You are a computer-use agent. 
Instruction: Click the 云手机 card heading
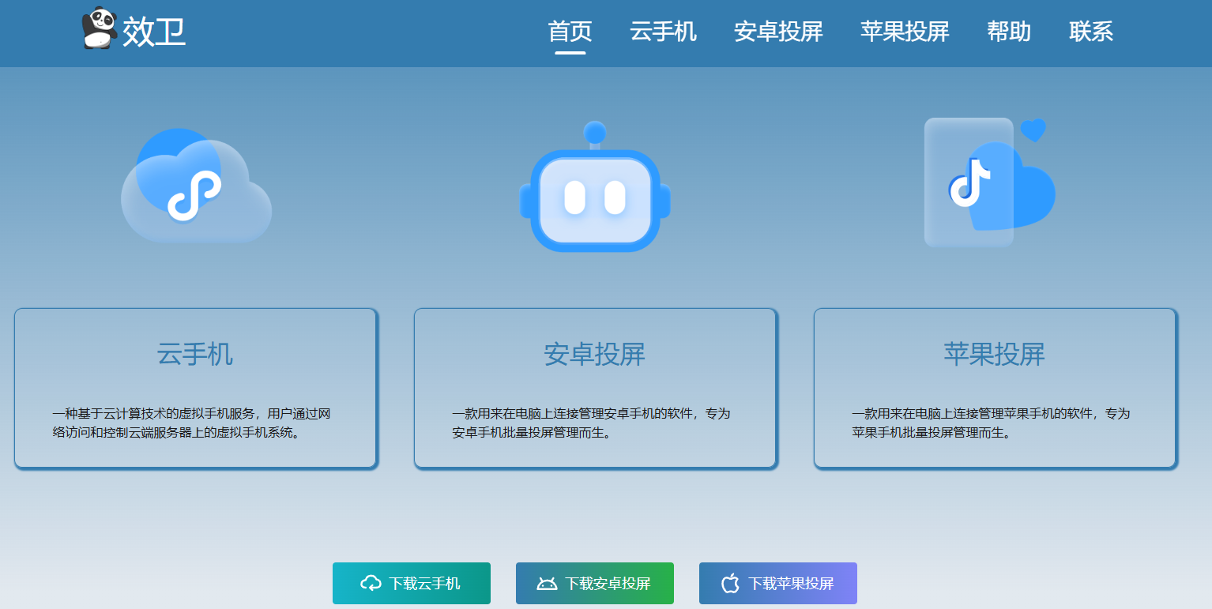(195, 354)
